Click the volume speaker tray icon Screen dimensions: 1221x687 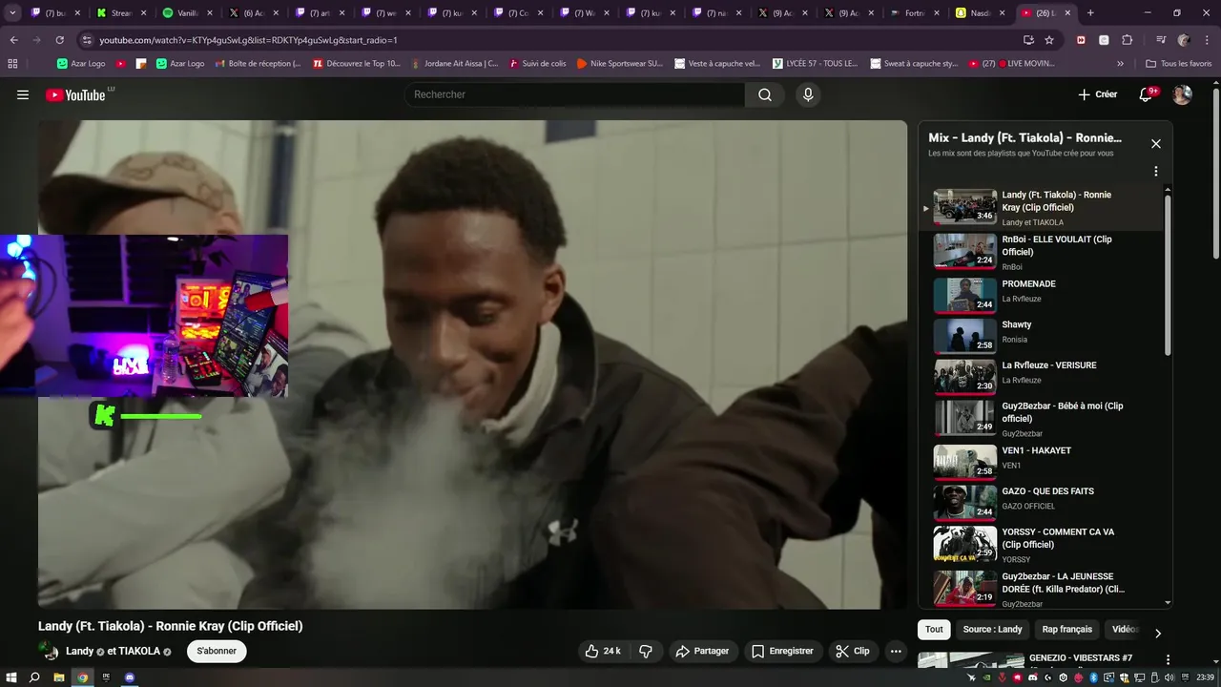pos(1169,677)
